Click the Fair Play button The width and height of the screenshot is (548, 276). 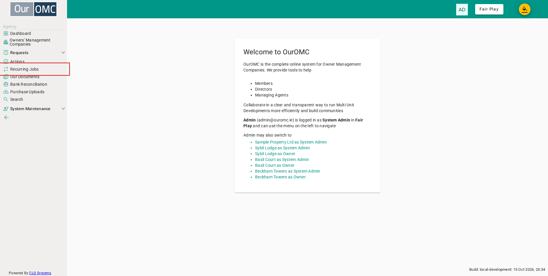tap(489, 9)
